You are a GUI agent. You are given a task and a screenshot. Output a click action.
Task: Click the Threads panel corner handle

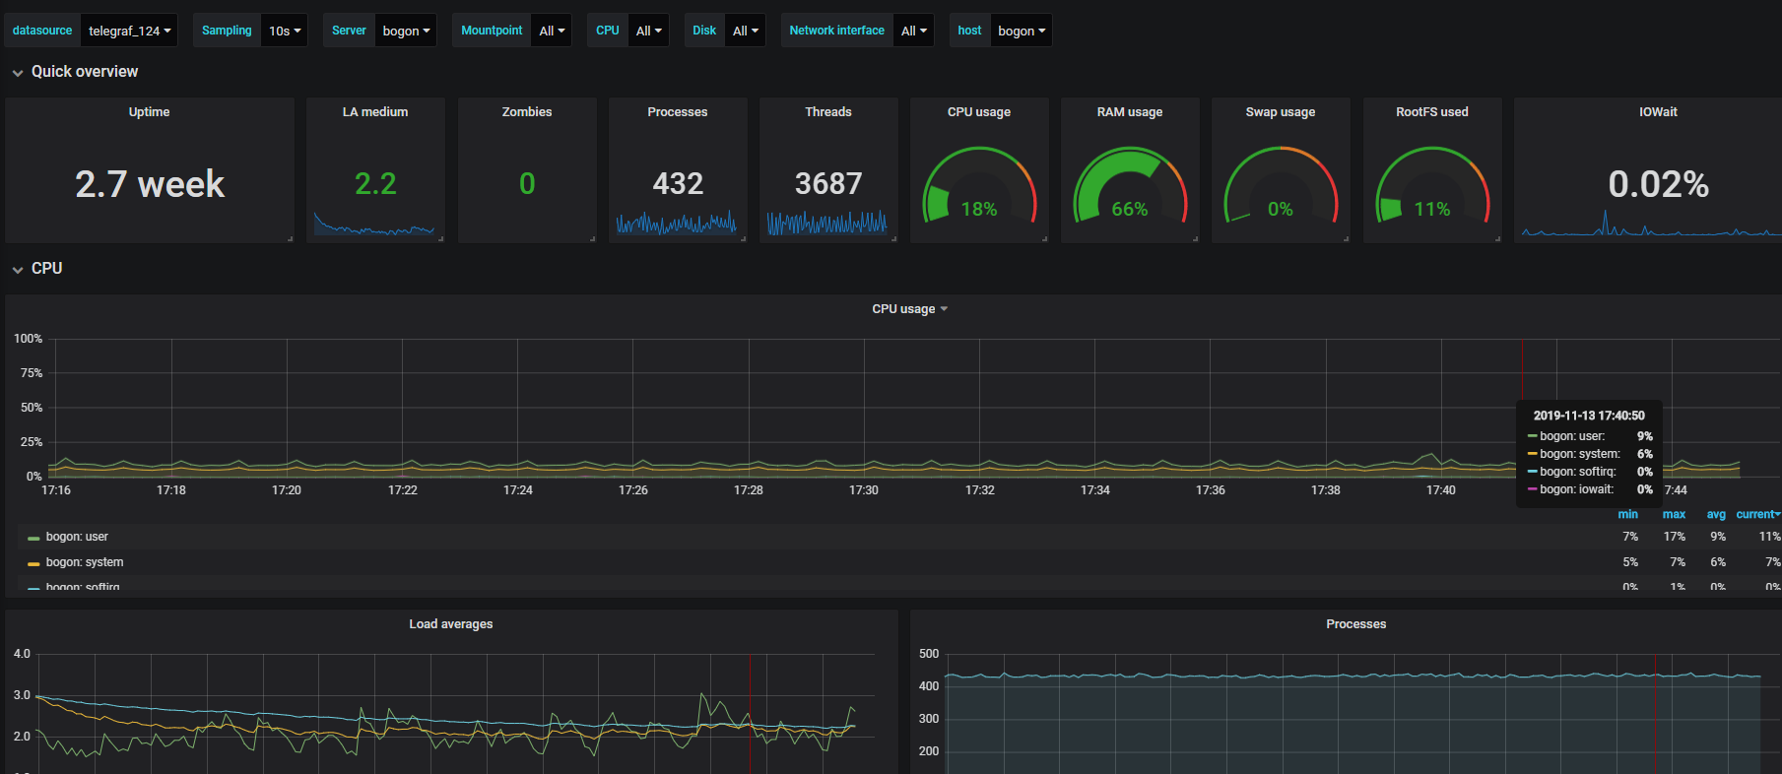pyautogui.click(x=893, y=238)
